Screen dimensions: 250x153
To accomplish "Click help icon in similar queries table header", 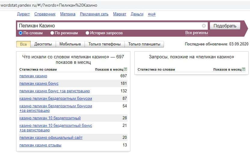I will (x=244, y=69).
